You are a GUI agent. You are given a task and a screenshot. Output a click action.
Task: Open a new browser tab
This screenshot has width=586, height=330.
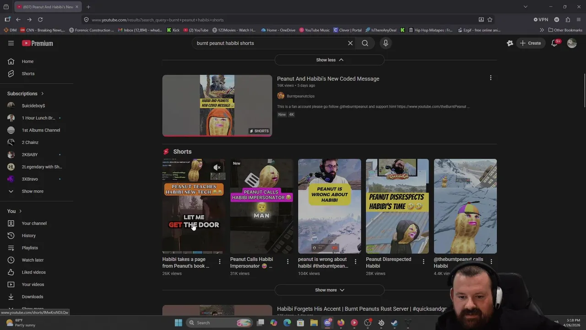pyautogui.click(x=88, y=7)
